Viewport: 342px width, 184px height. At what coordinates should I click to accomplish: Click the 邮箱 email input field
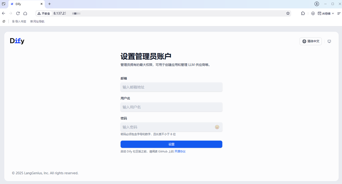[x=171, y=87]
